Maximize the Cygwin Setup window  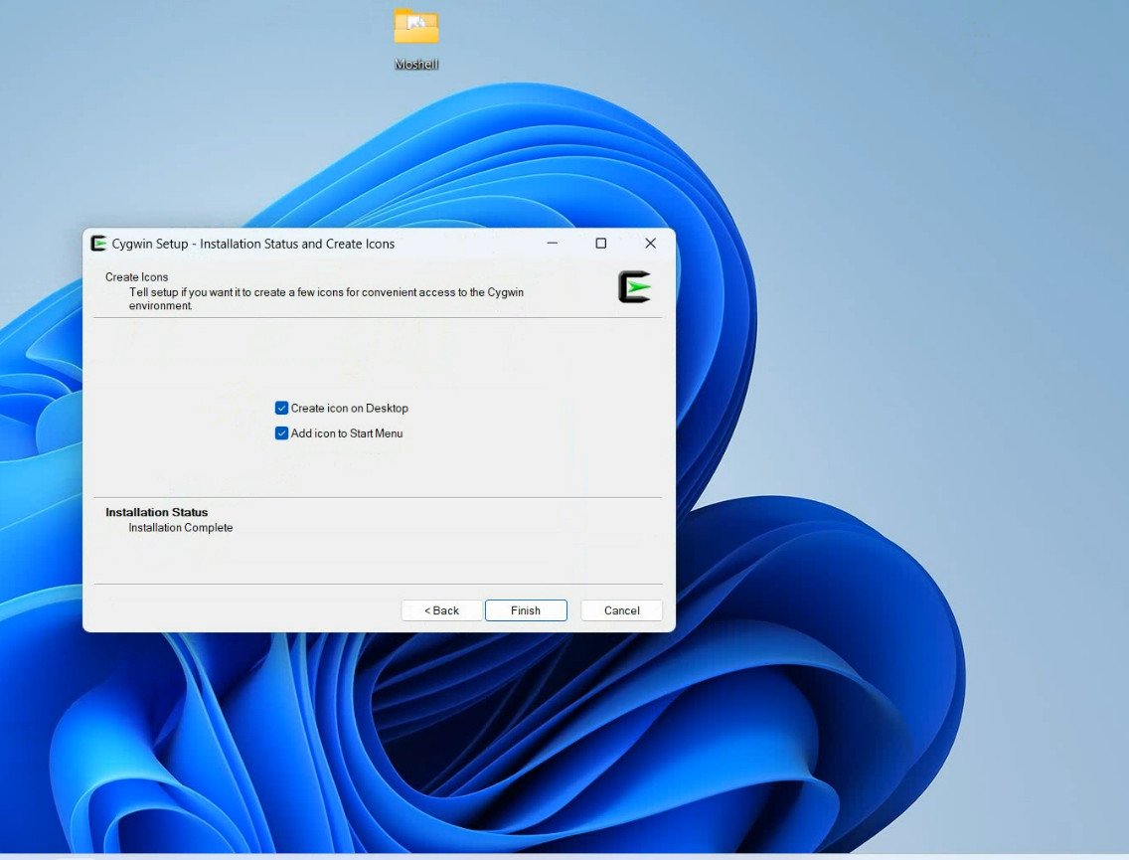pyautogui.click(x=601, y=244)
